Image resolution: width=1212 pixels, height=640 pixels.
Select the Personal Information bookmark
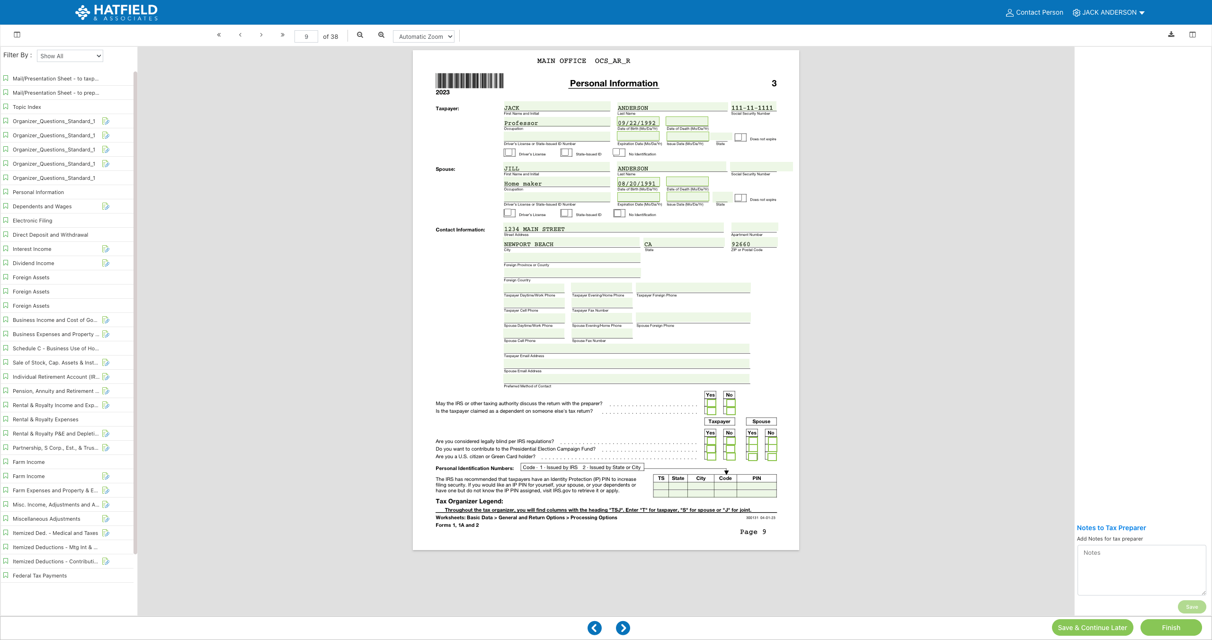[x=39, y=192]
